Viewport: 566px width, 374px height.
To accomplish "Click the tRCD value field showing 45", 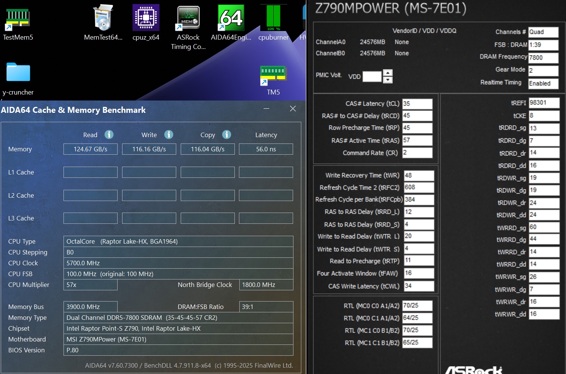I will click(x=417, y=116).
